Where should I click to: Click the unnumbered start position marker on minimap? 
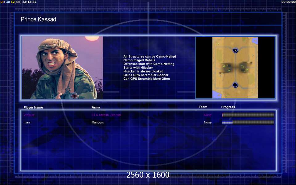[x=235, y=85]
